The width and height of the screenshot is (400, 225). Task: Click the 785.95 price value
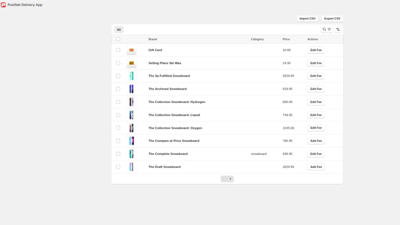coord(287,141)
